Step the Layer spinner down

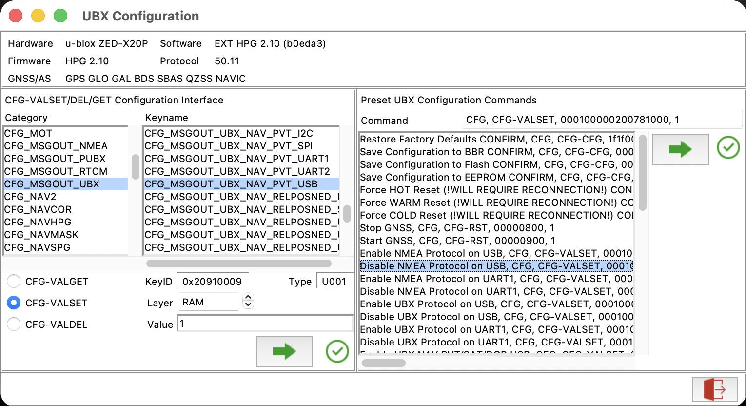[248, 305]
